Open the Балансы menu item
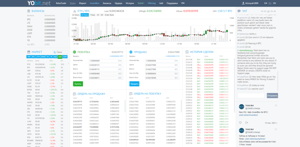The width and height of the screenshot is (300, 147). pos(107,3)
